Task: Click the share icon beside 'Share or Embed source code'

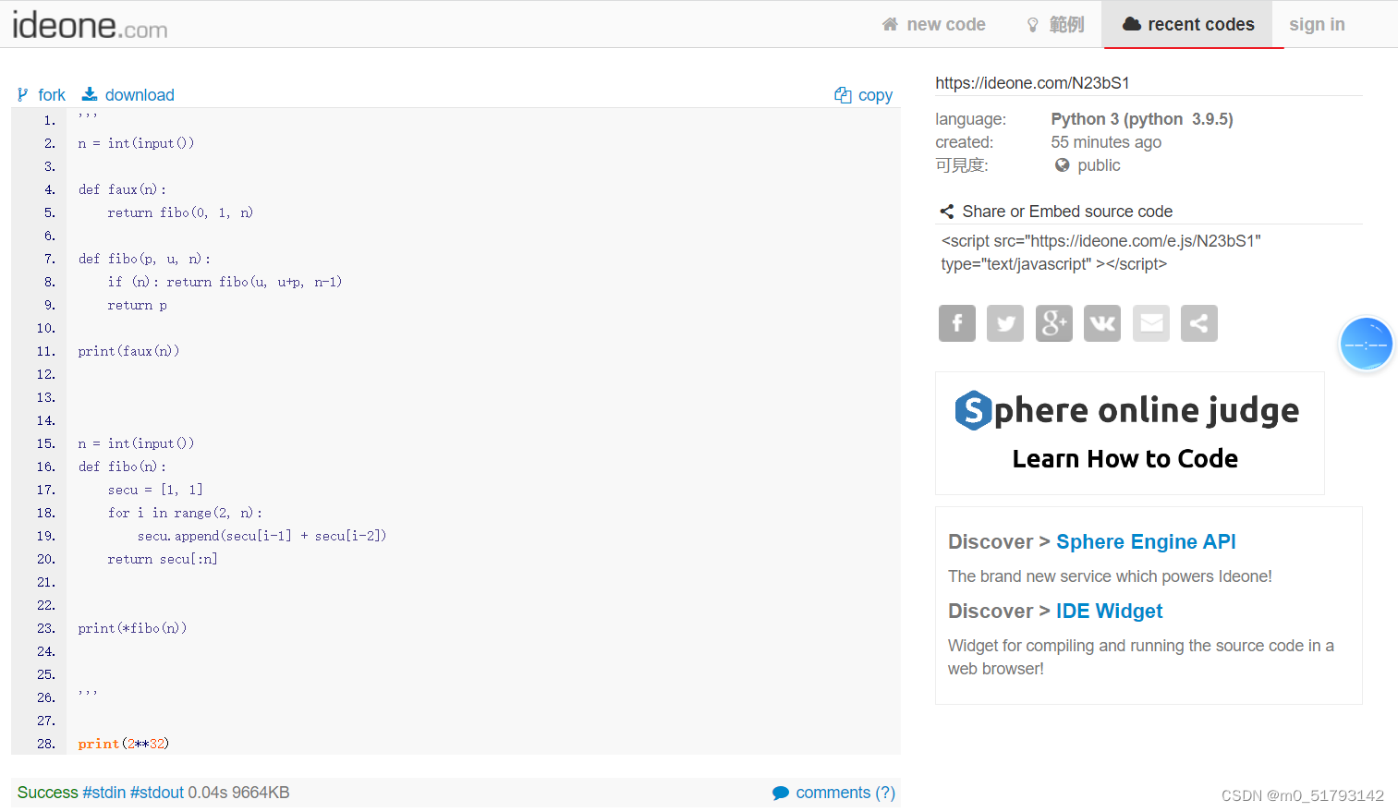Action: point(947,212)
